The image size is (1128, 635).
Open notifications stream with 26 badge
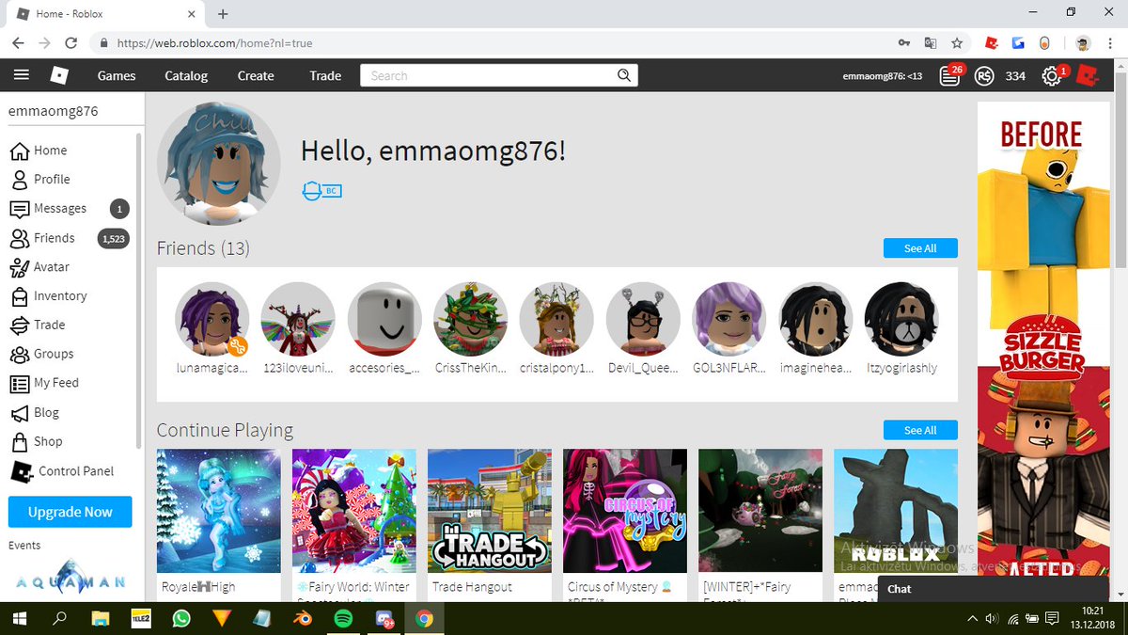[x=951, y=75]
